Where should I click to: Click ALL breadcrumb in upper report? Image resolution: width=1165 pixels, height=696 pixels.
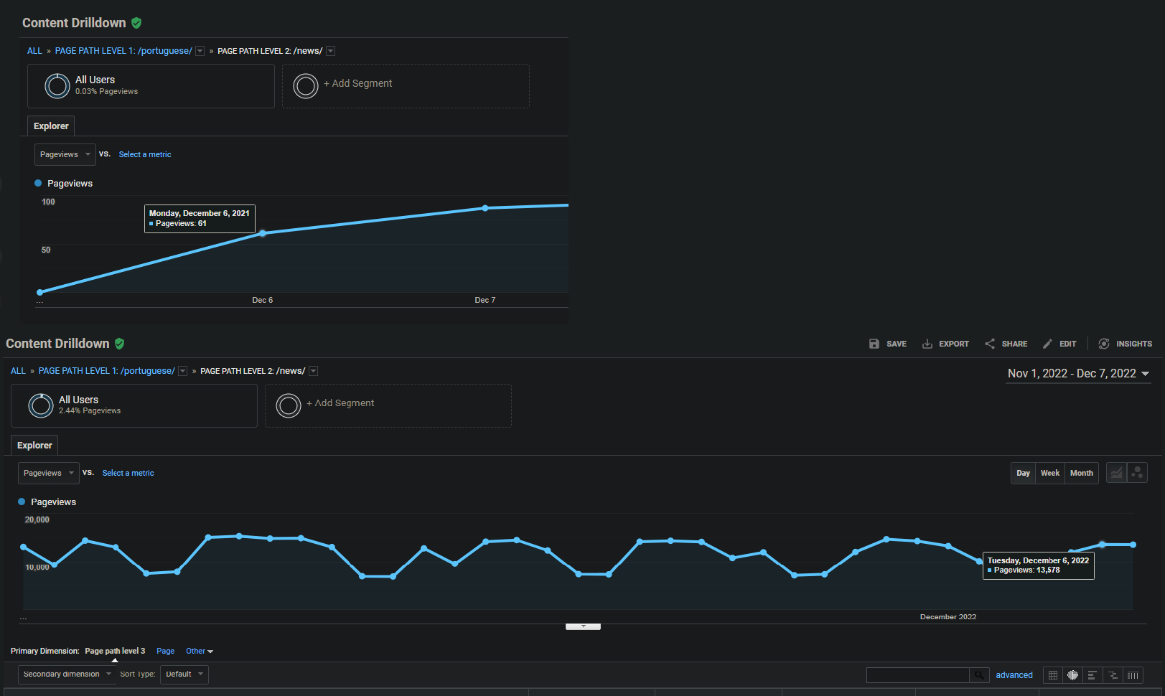tap(34, 51)
